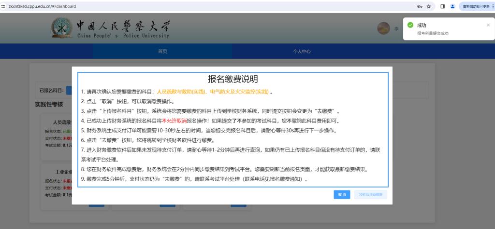Viewport: 495px width, 229px height.
Task: Click the user avatar photo in header
Action: coord(383,28)
